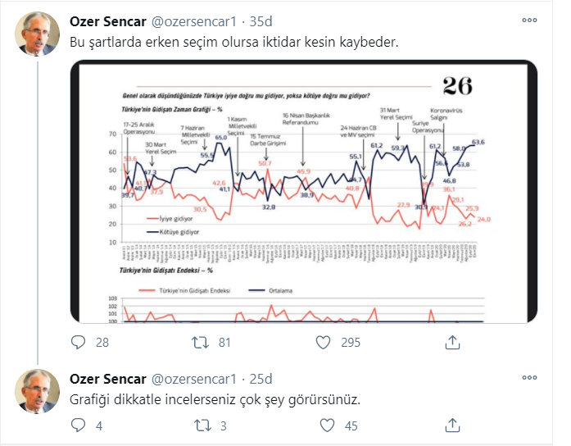The width and height of the screenshot is (571, 446).
Task: Reply to the second tweet with 4 replies
Action: (x=78, y=426)
